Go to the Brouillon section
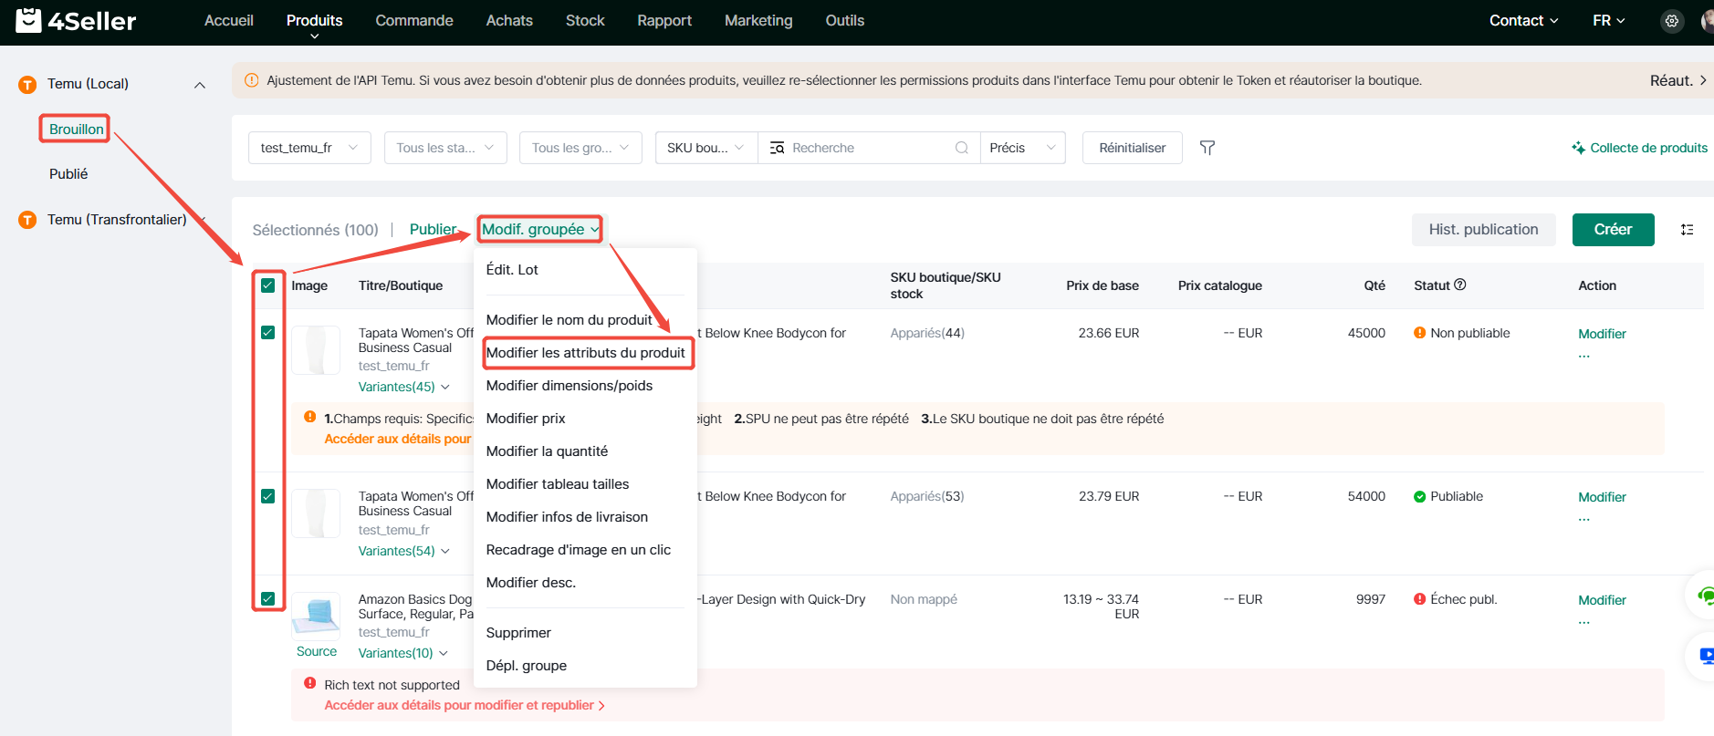 77,130
